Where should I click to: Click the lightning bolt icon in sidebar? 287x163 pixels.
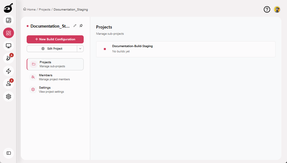pyautogui.click(x=9, y=71)
